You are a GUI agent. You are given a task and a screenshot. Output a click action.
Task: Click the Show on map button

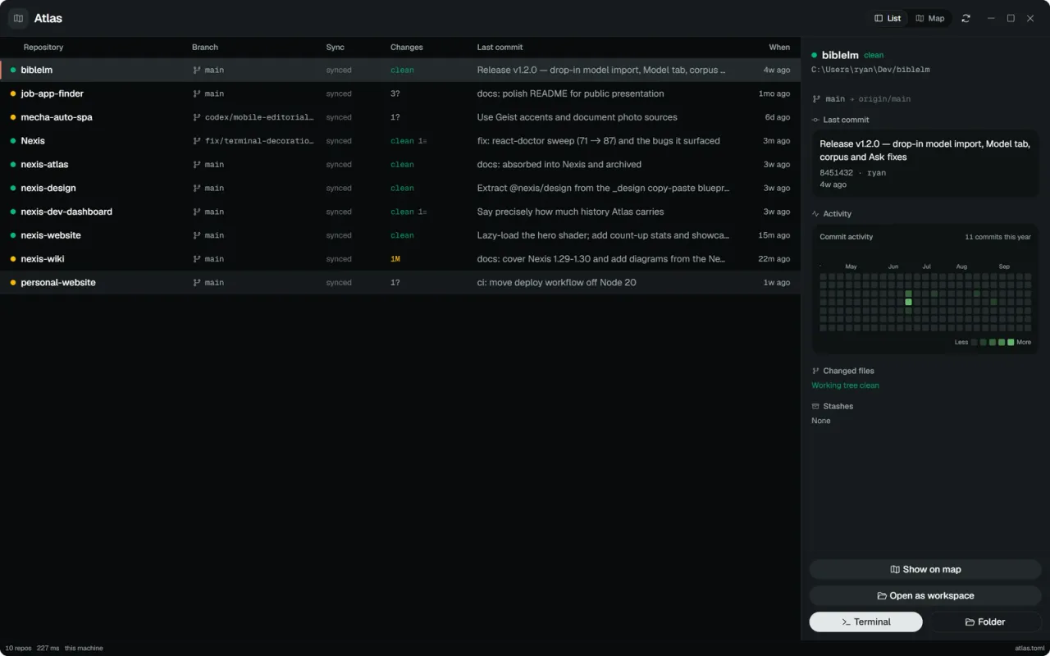coord(925,569)
